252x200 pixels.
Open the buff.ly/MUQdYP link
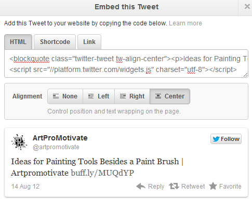tap(102, 173)
